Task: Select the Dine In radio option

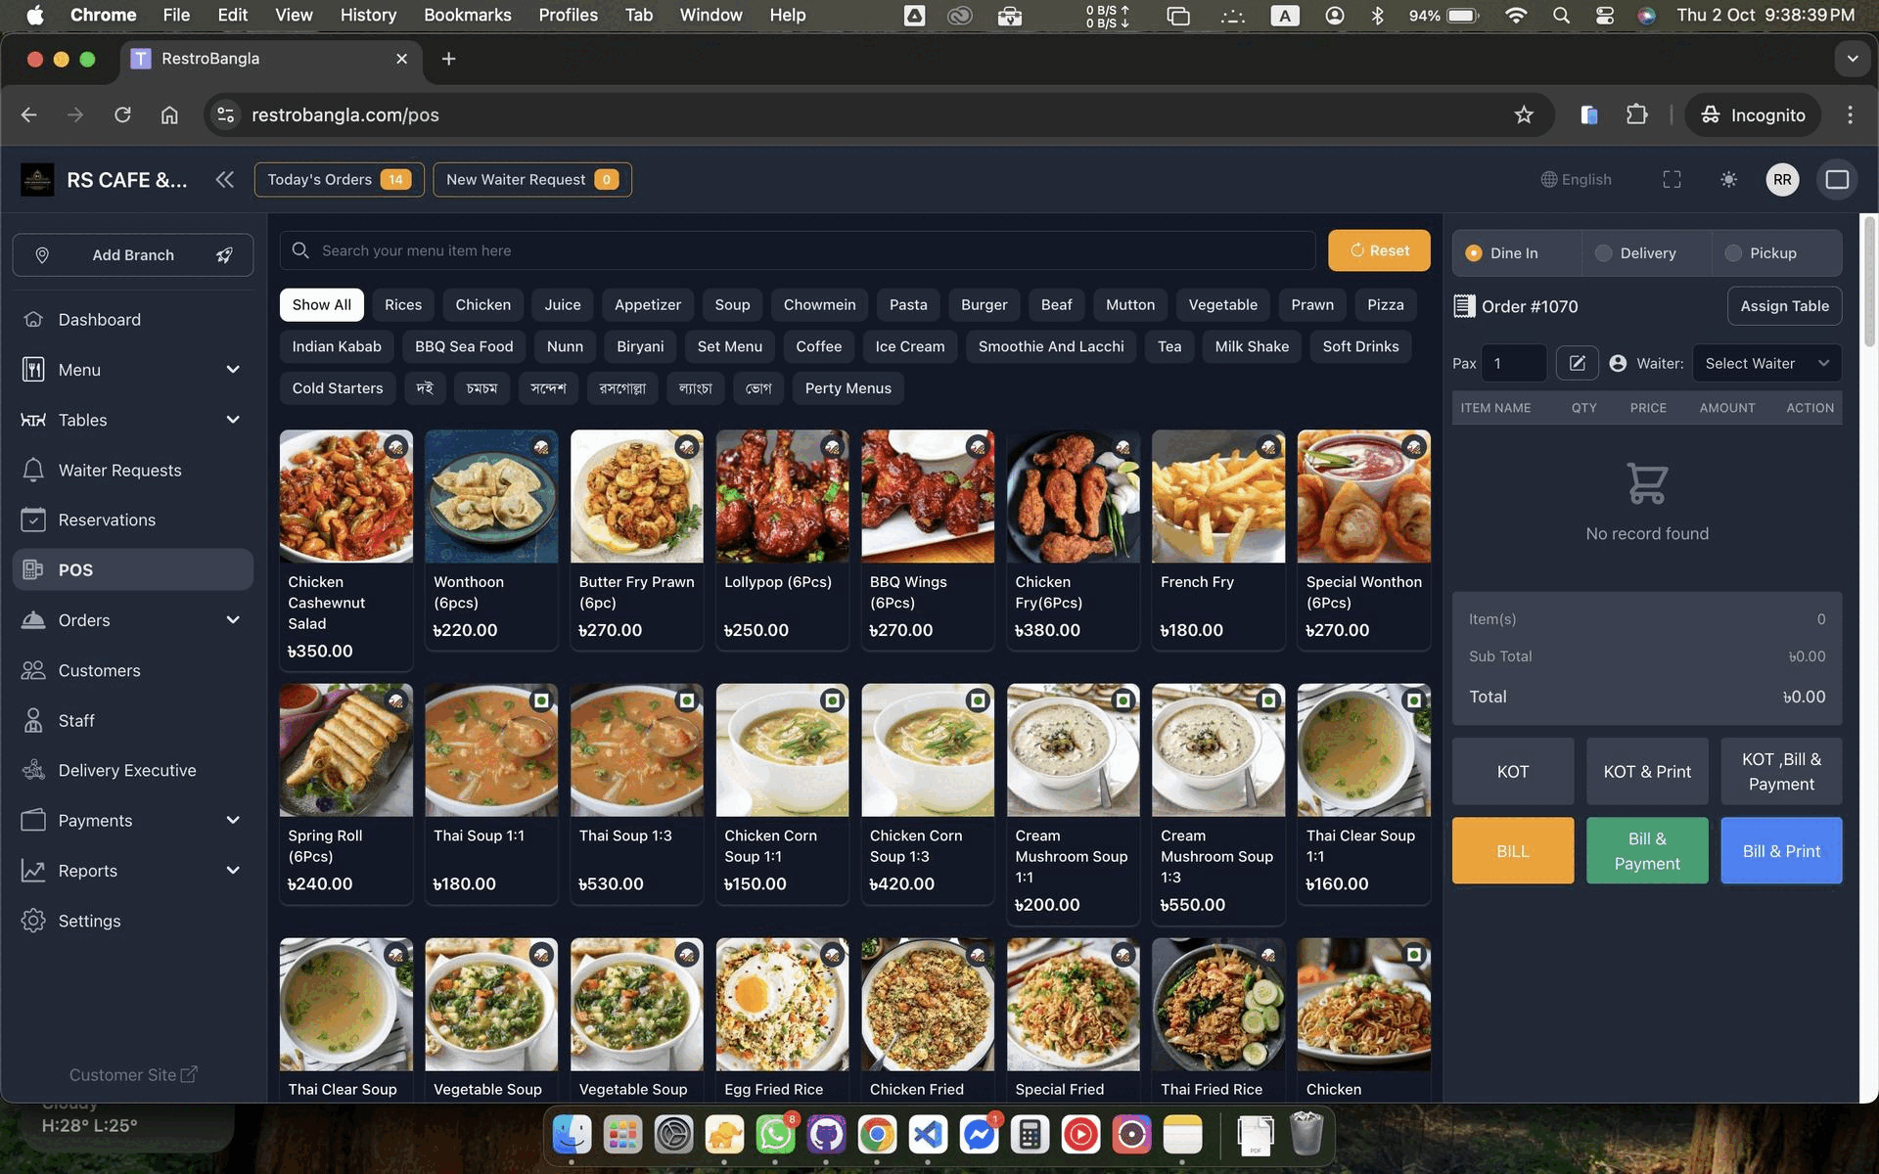Action: click(1474, 253)
